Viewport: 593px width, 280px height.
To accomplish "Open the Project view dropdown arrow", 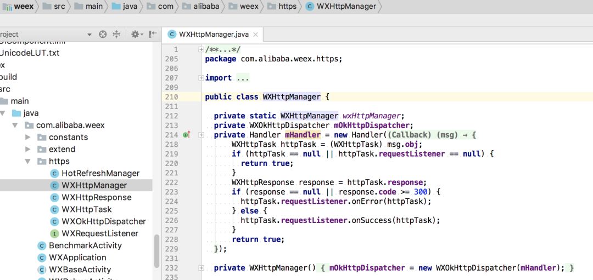I will [x=89, y=35].
